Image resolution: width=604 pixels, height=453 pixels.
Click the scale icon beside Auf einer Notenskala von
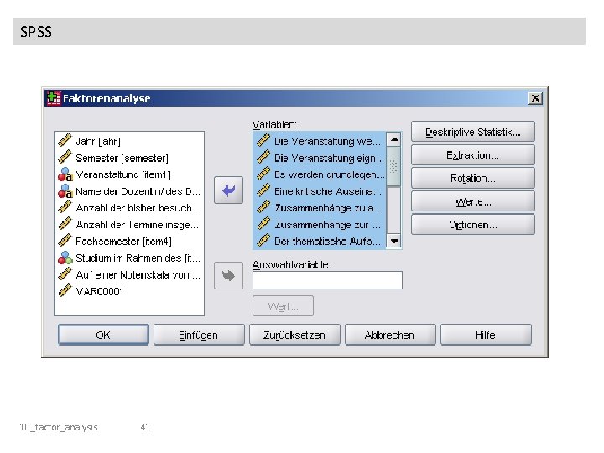point(65,273)
